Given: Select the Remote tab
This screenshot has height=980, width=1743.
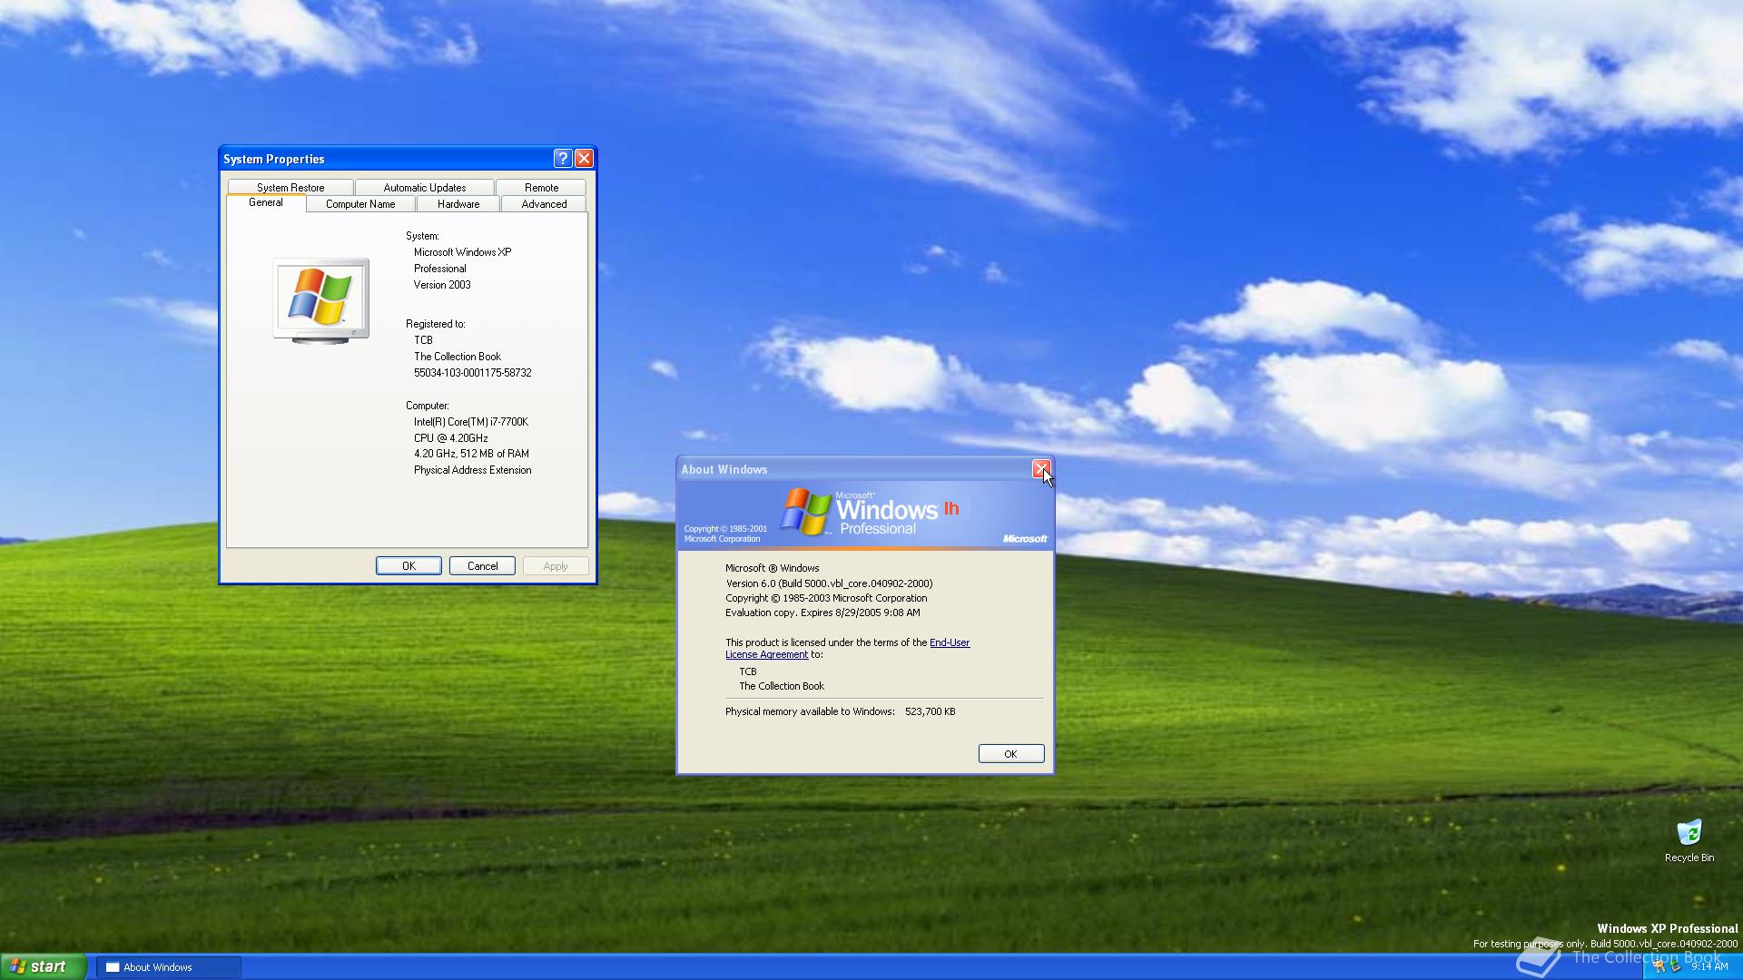Looking at the screenshot, I should click(541, 188).
